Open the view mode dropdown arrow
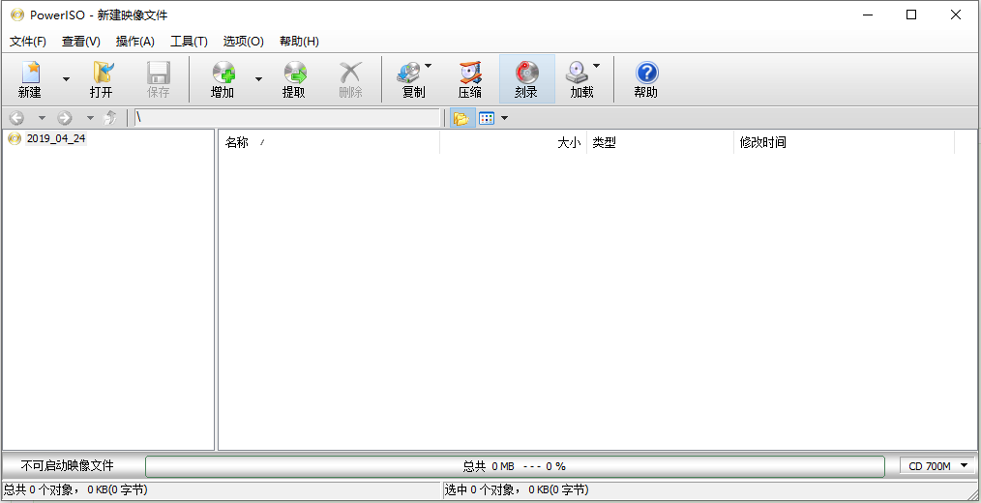 [x=504, y=118]
